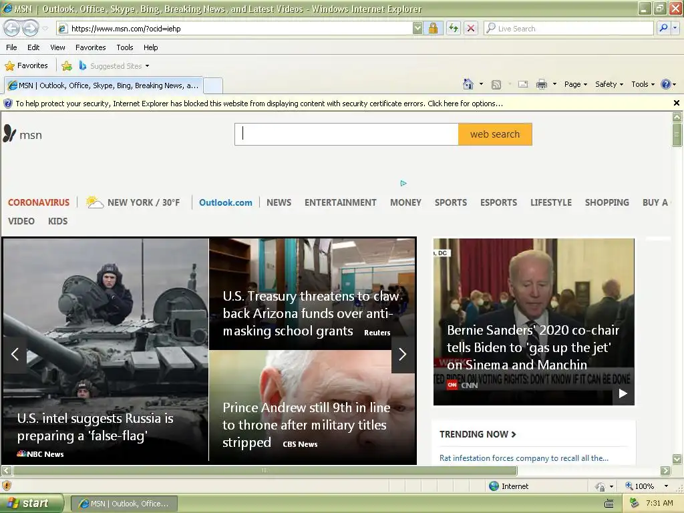Click the Stop loading X icon
Viewport: 684px width, 513px height.
pyautogui.click(x=471, y=29)
